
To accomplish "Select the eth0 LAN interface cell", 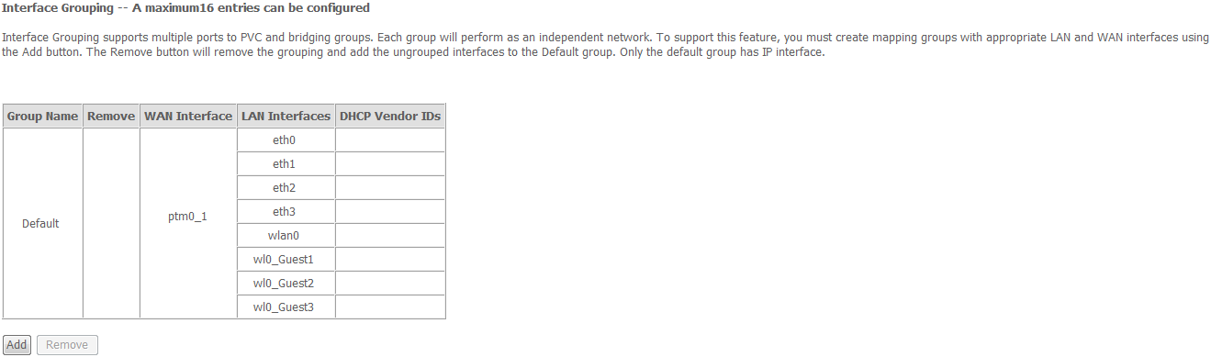I will [x=286, y=140].
